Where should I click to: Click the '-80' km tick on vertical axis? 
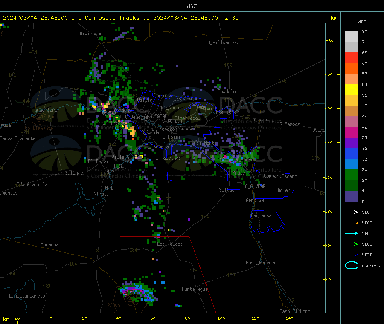330,40
